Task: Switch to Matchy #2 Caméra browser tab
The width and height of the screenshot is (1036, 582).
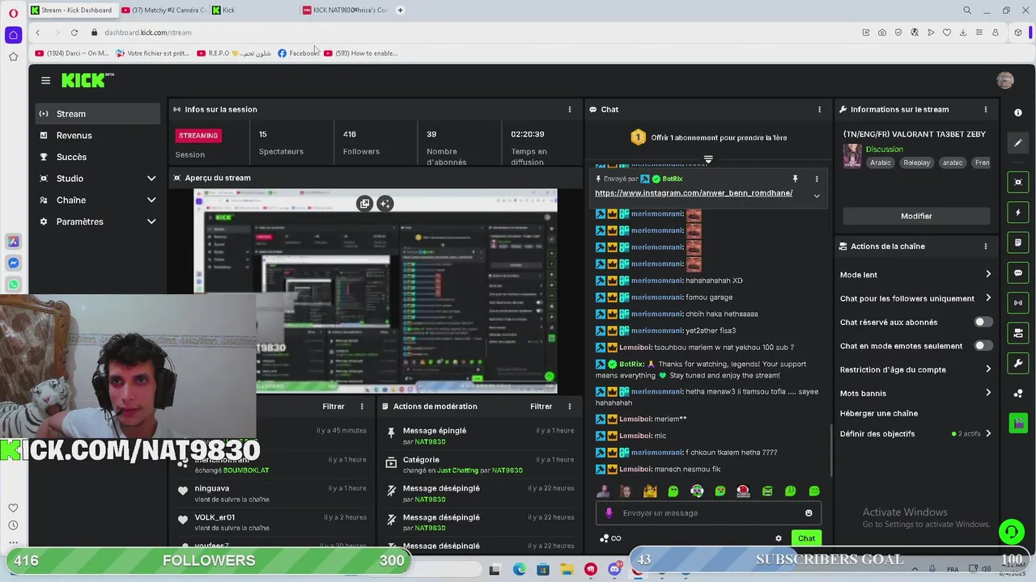Action: pyautogui.click(x=163, y=10)
